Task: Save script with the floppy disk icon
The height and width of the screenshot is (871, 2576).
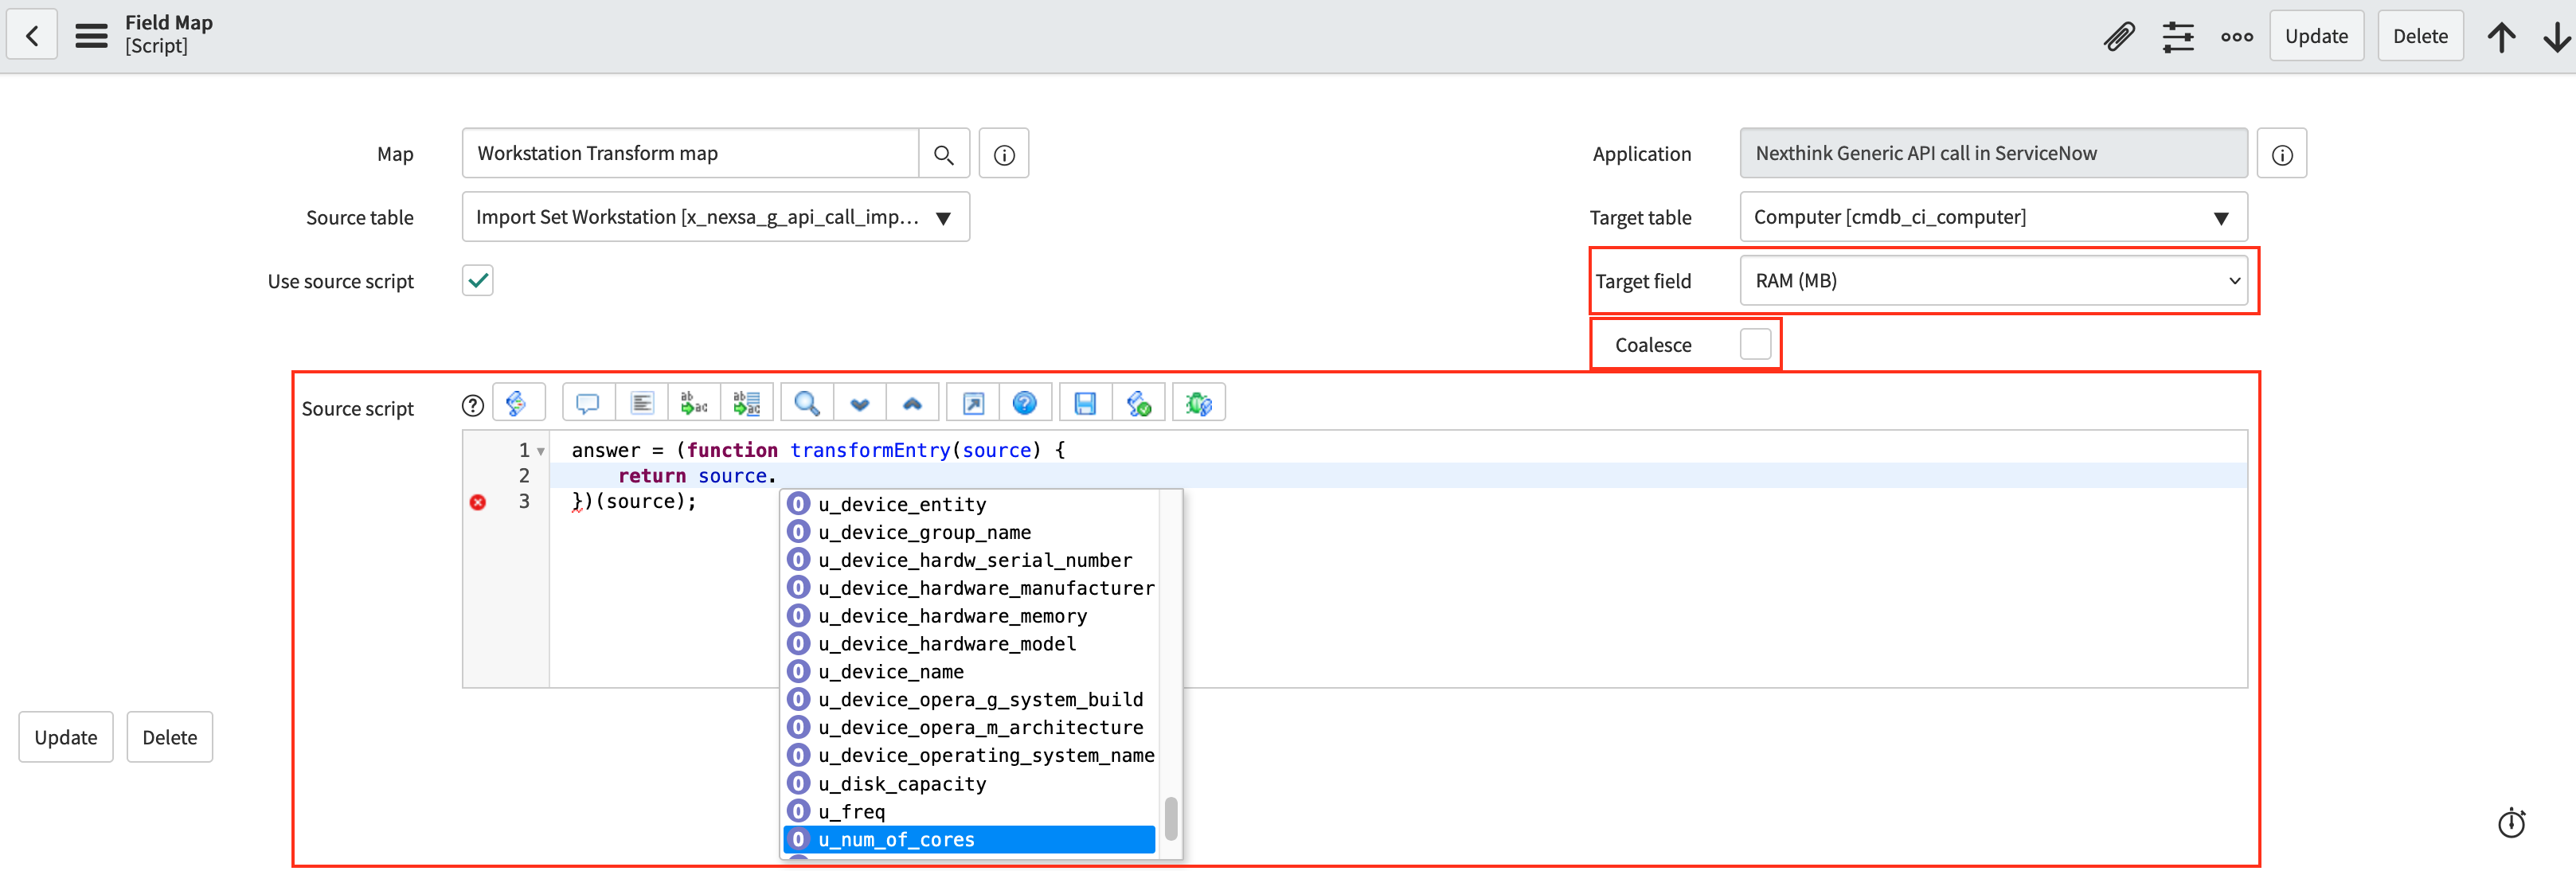Action: 1085,403
